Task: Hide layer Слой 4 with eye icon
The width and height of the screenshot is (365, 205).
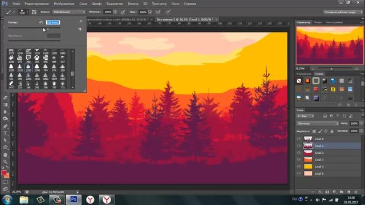Action: tap(299, 167)
